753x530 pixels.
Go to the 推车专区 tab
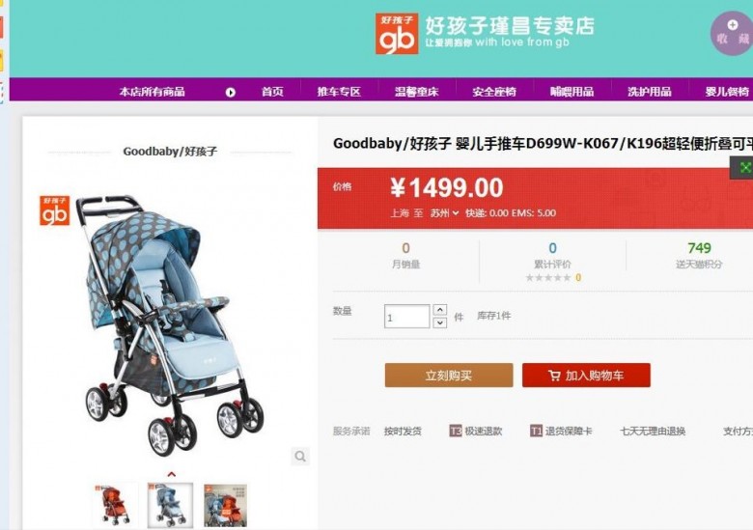pos(339,92)
